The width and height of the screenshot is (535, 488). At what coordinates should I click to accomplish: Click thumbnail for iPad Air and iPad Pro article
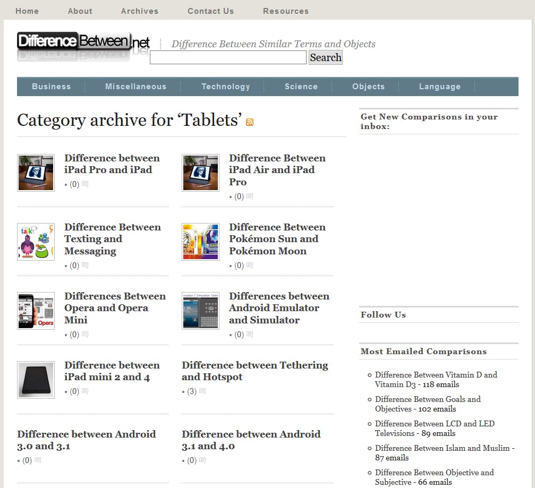(x=200, y=173)
